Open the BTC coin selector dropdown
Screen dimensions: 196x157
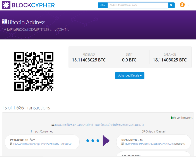(x=103, y=5)
